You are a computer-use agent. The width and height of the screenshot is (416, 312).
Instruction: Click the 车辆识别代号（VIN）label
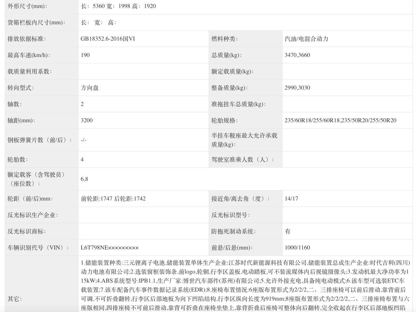click(38, 248)
